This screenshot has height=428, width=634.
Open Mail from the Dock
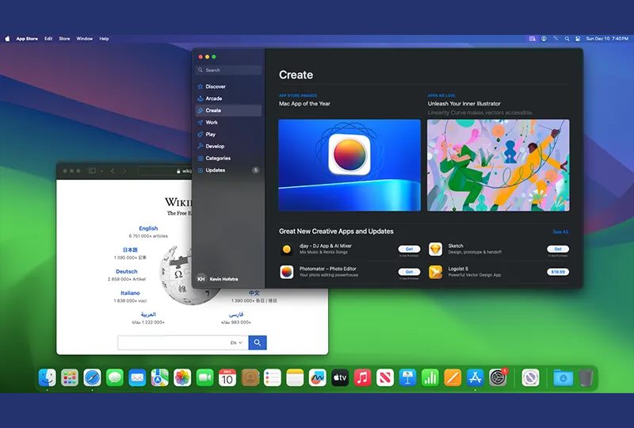pyautogui.click(x=137, y=378)
